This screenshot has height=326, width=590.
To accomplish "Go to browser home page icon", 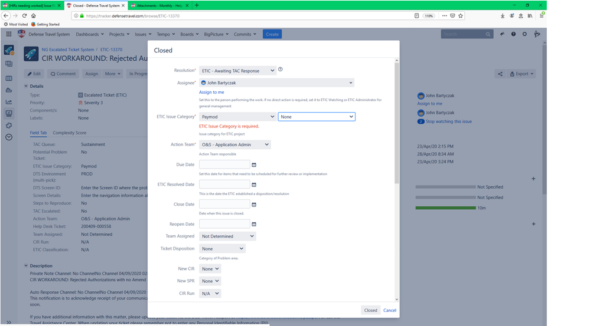I will [34, 16].
